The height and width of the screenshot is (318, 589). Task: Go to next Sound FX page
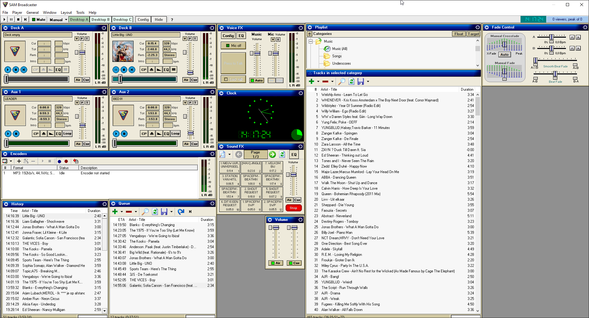pos(272,154)
